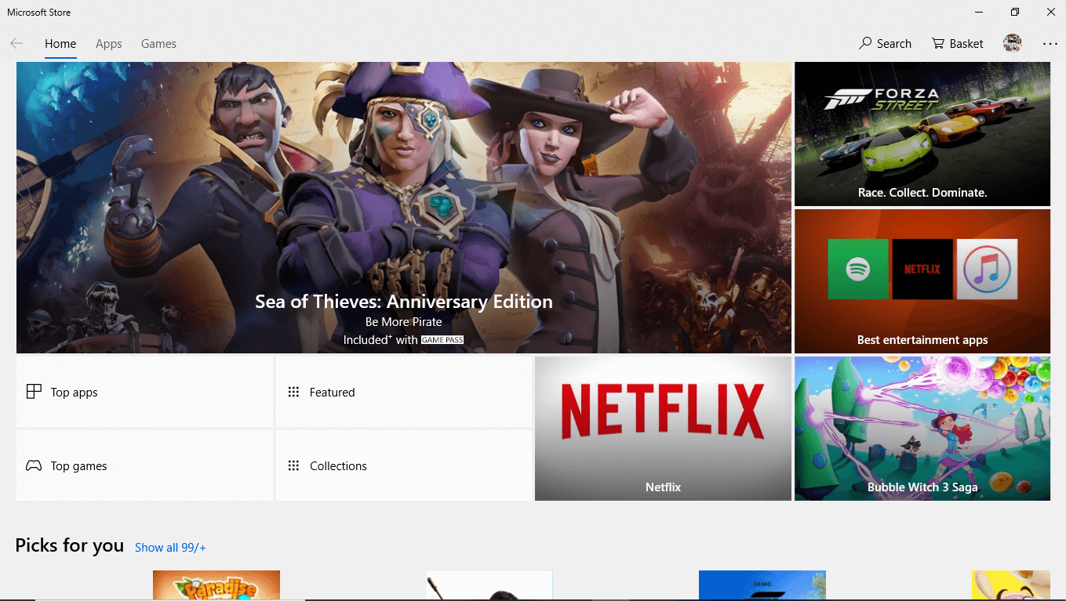Click the Forza Street logo
1066x601 pixels.
882,100
